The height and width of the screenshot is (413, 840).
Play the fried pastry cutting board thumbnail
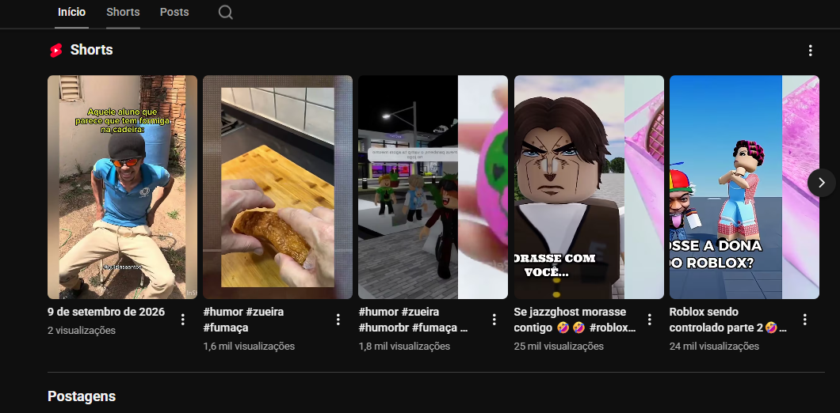[277, 187]
